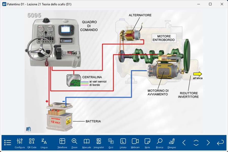The height and width of the screenshot is (152, 228).
Task: Enable the Disegno drawing tool
Action: tap(172, 143)
